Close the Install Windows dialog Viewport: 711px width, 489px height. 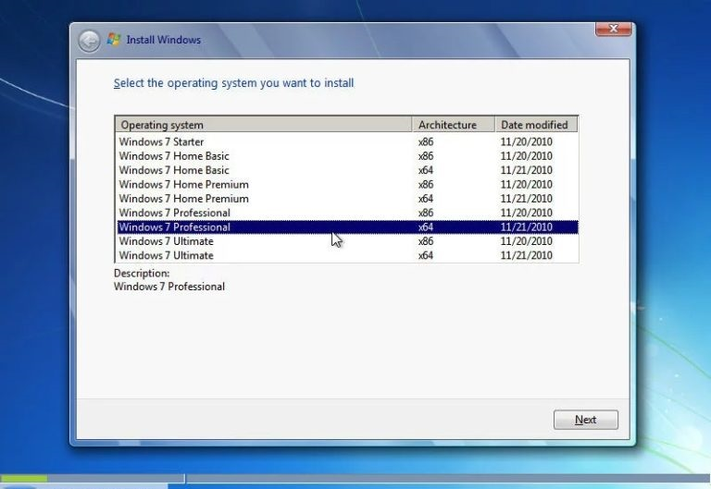point(613,30)
